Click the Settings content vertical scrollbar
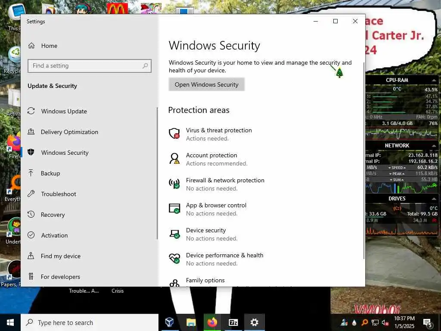The width and height of the screenshot is (441, 331). tap(363, 160)
